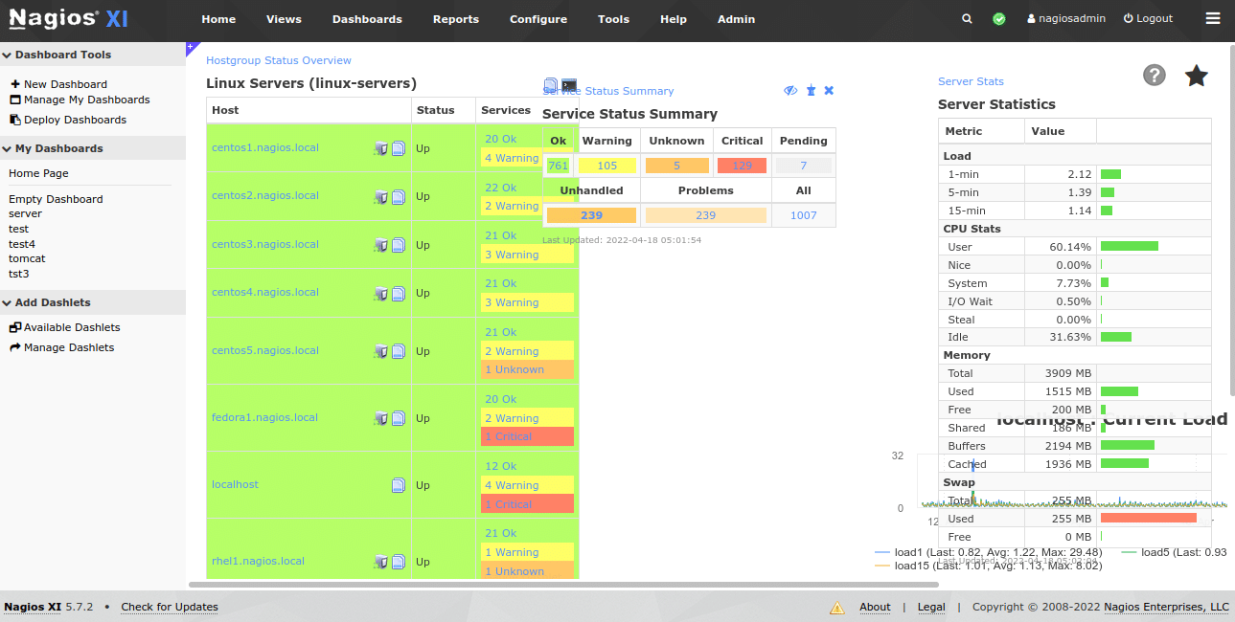
Task: Click Check for Updates in footer
Action: pyautogui.click(x=170, y=607)
